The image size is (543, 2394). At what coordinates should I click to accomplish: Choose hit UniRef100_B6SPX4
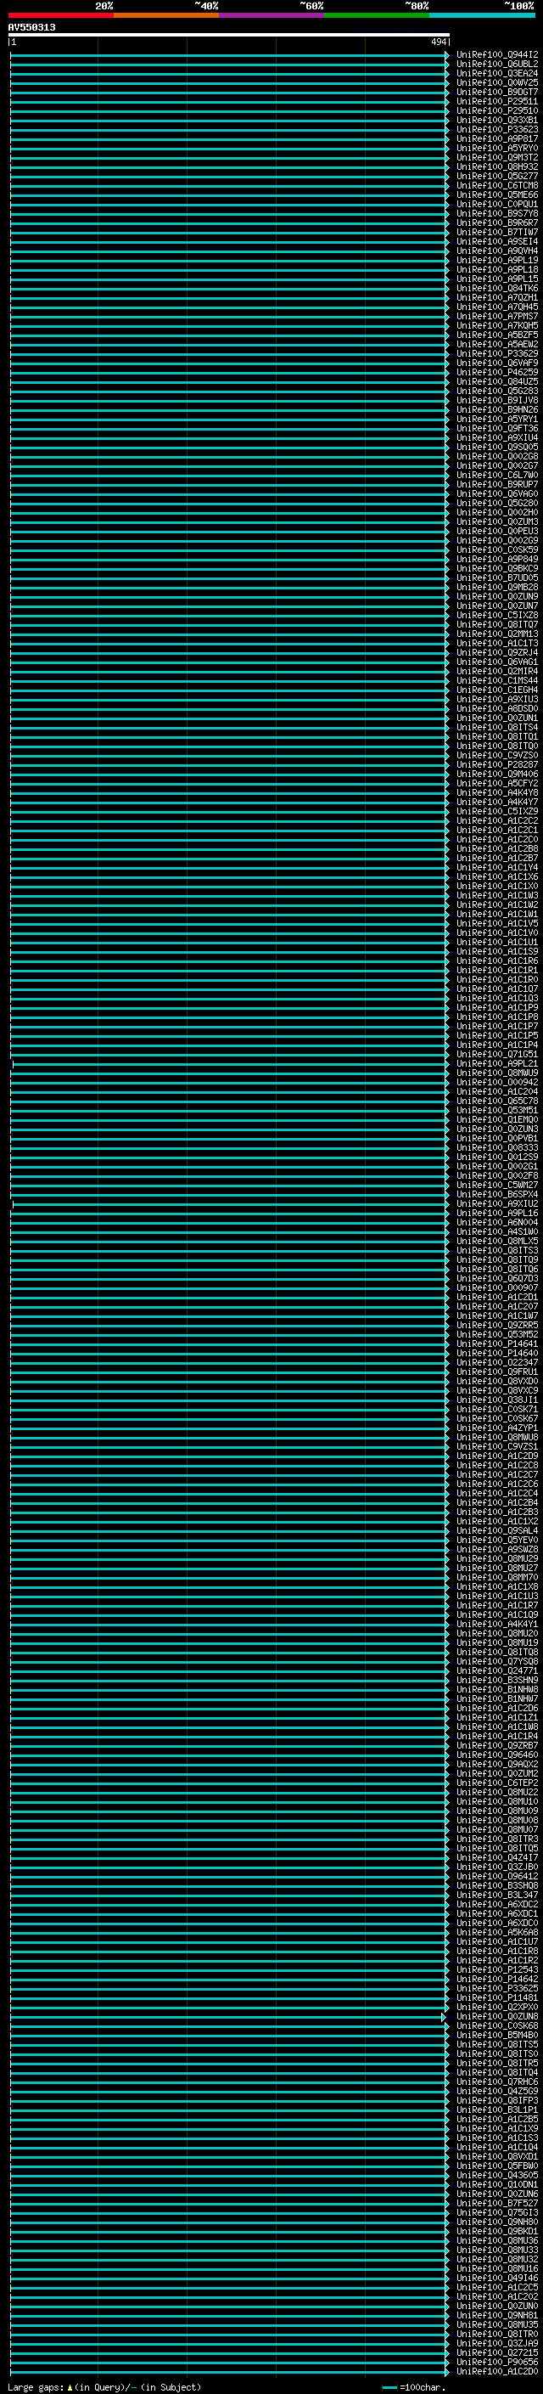[x=497, y=1194]
